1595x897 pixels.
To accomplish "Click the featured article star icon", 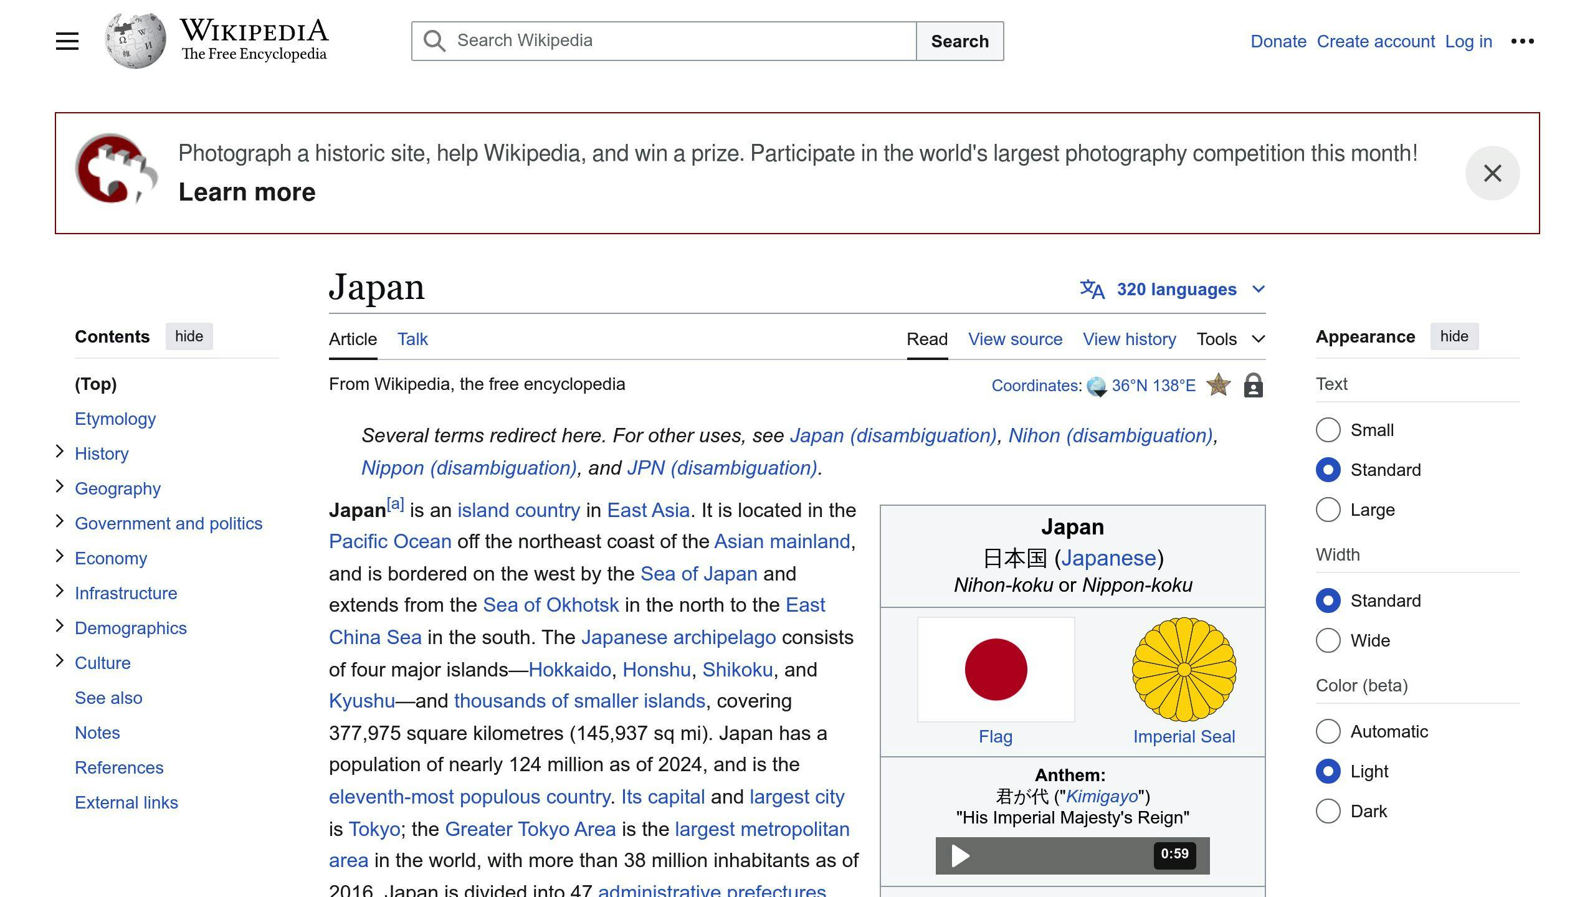I will tap(1218, 385).
